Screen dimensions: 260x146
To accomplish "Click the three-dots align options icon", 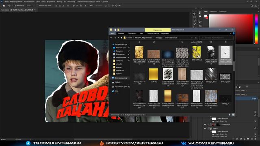I will pyautogui.click(x=91, y=6).
